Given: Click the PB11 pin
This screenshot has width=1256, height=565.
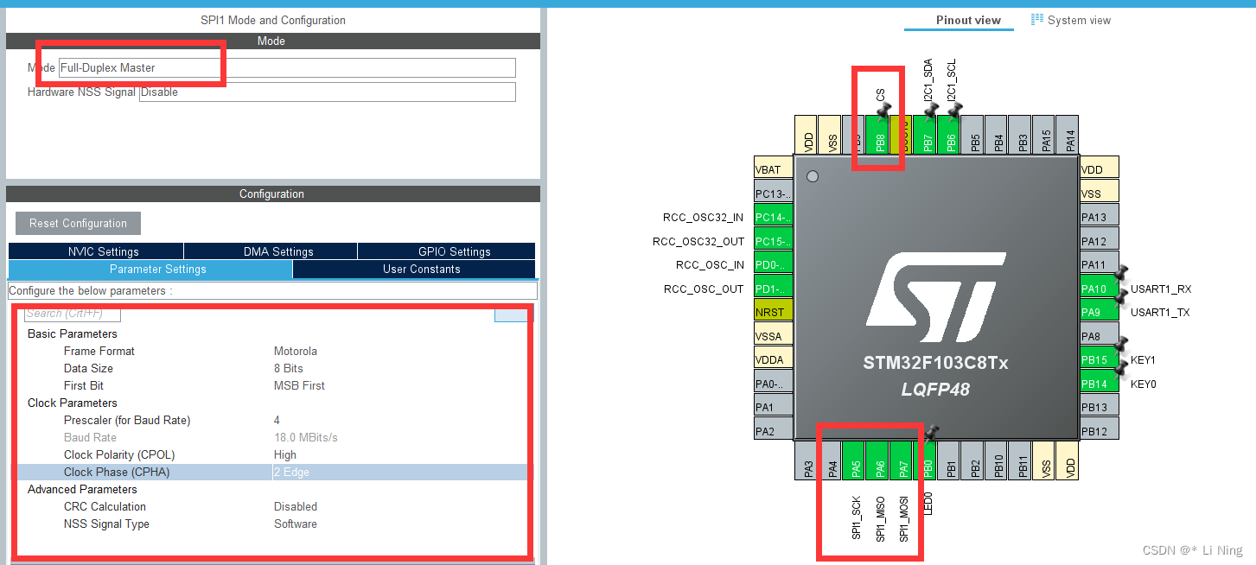Looking at the screenshot, I should (1021, 460).
